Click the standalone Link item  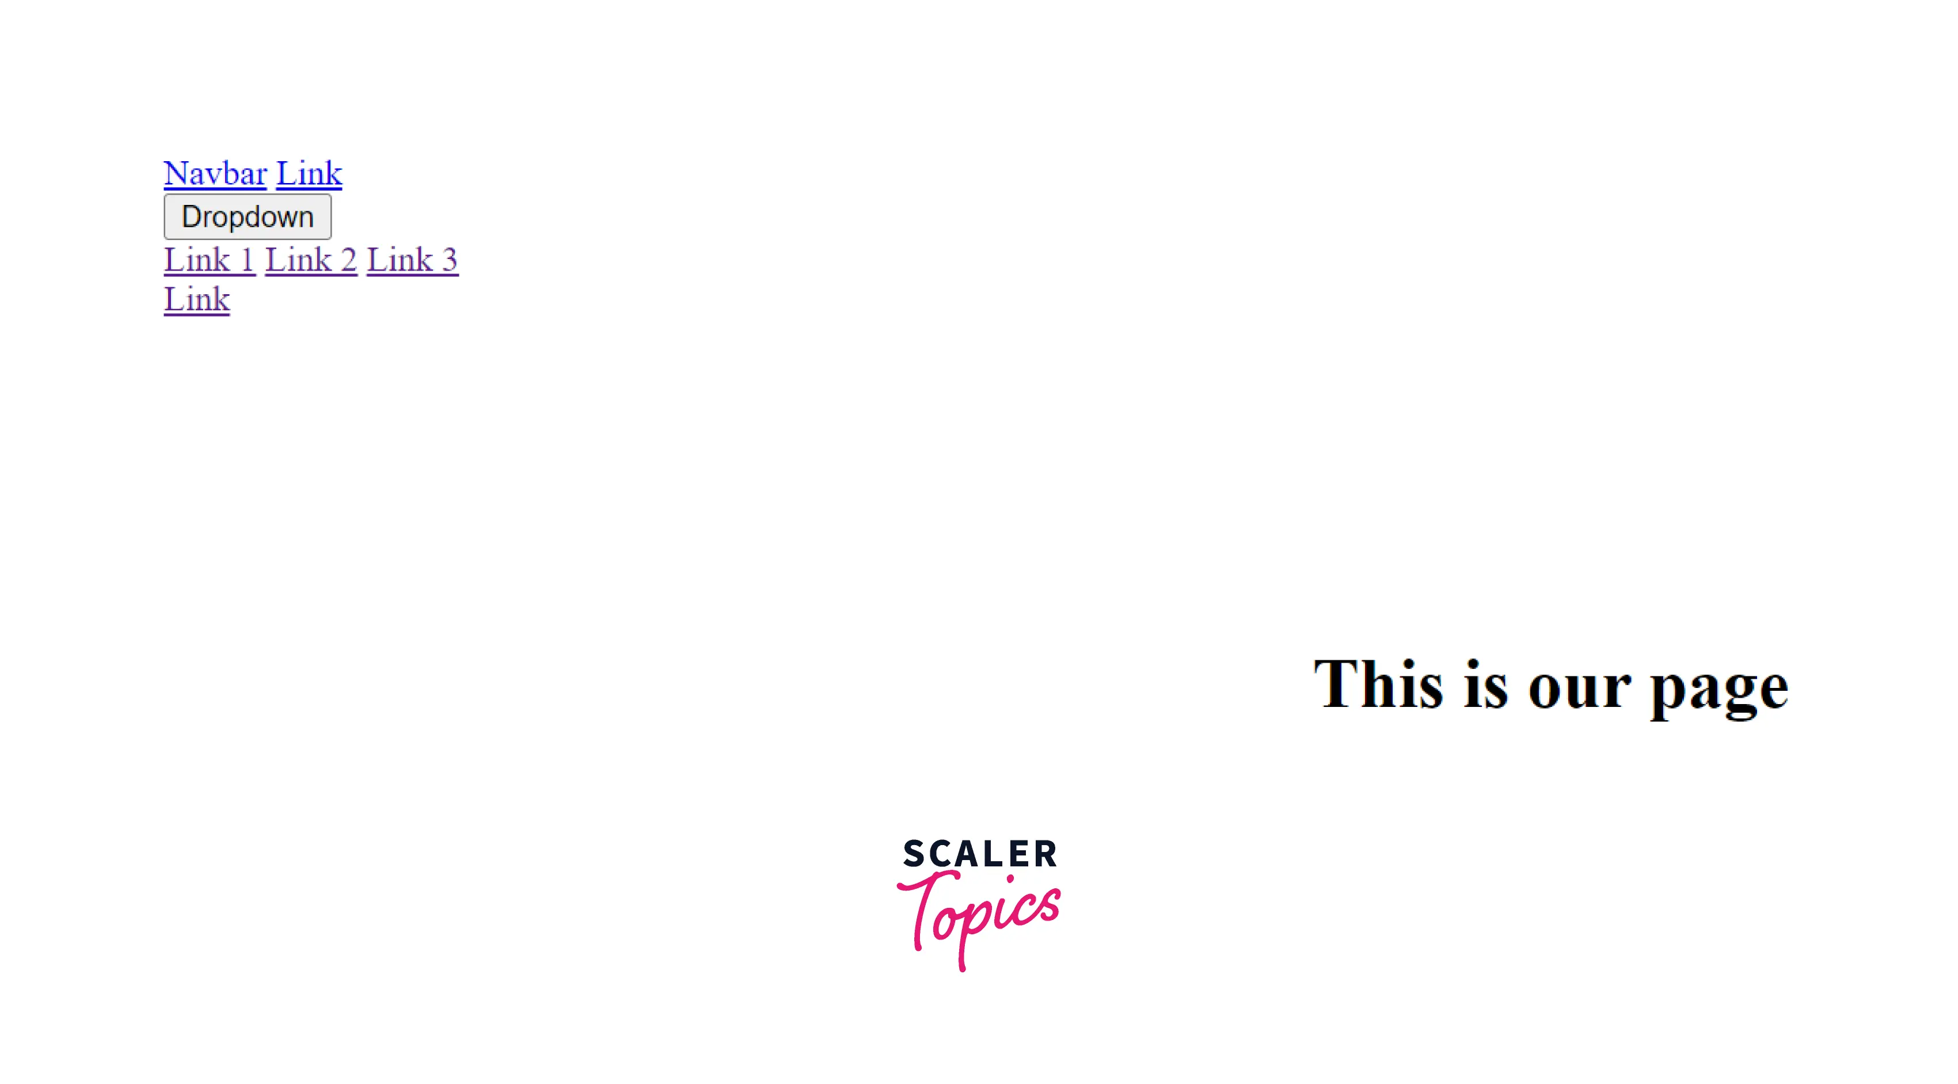click(196, 296)
